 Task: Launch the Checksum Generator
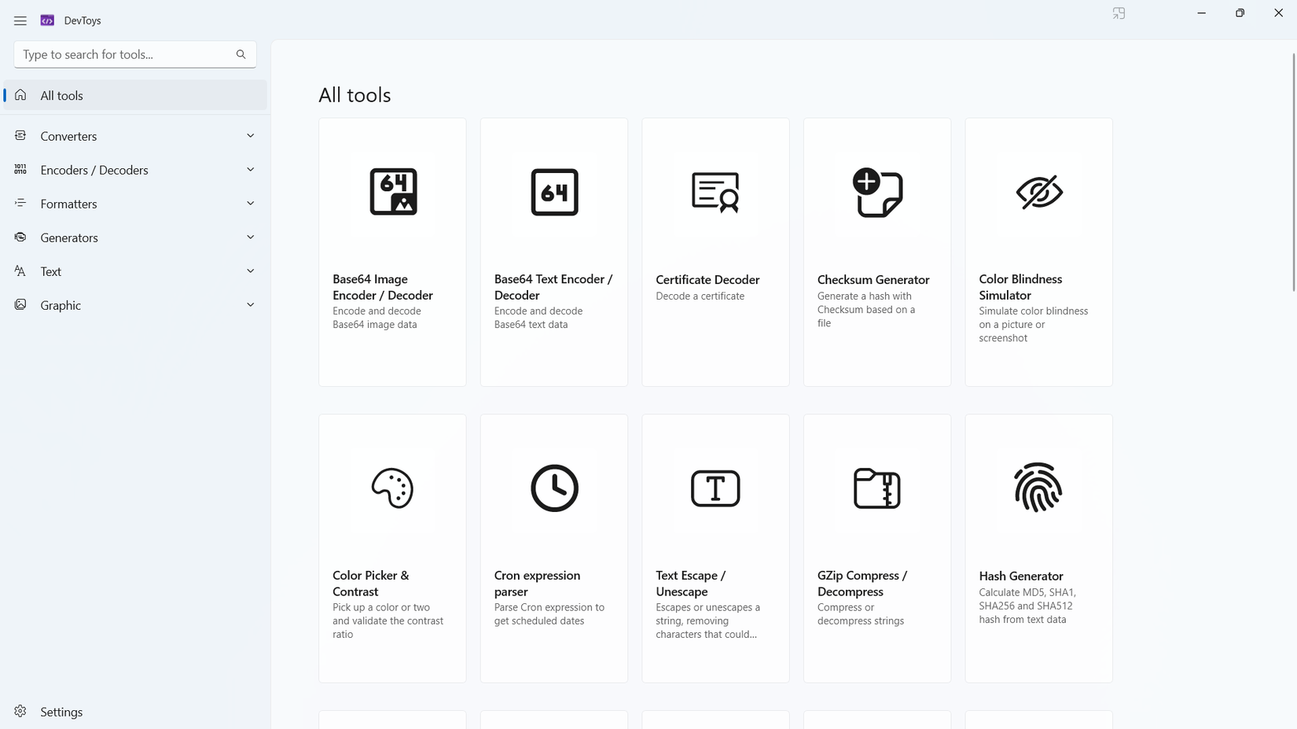pos(876,252)
